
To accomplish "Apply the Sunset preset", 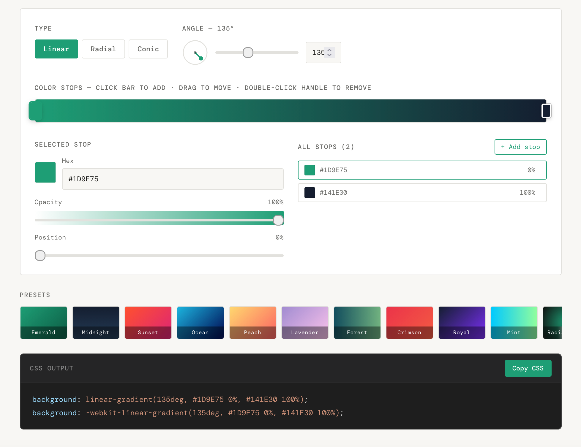I will 148,323.
